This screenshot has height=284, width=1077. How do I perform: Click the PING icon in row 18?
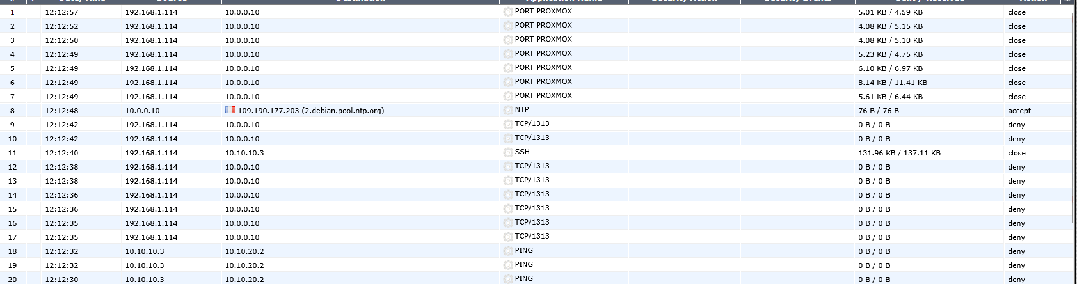point(508,251)
